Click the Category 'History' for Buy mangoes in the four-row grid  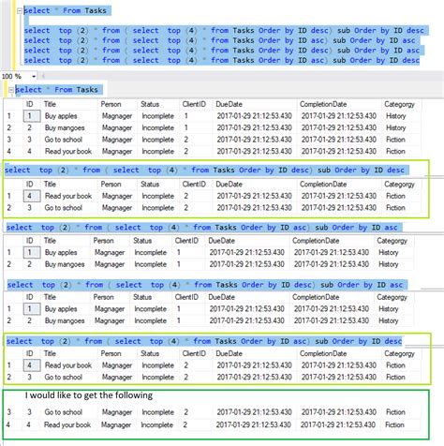point(396,128)
